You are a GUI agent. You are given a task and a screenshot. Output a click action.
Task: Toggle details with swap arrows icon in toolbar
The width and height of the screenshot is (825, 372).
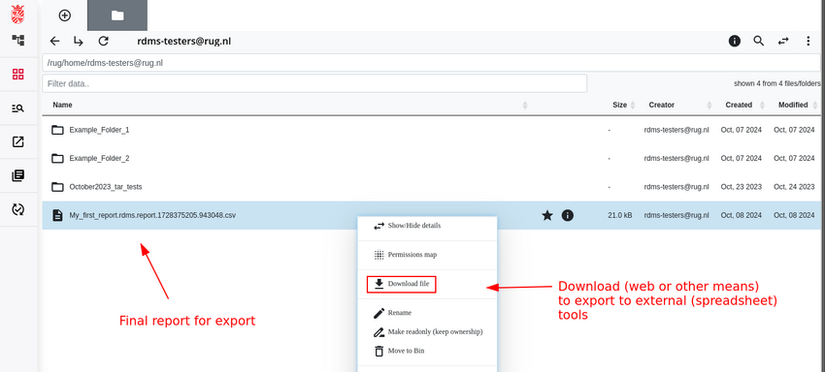click(x=783, y=41)
